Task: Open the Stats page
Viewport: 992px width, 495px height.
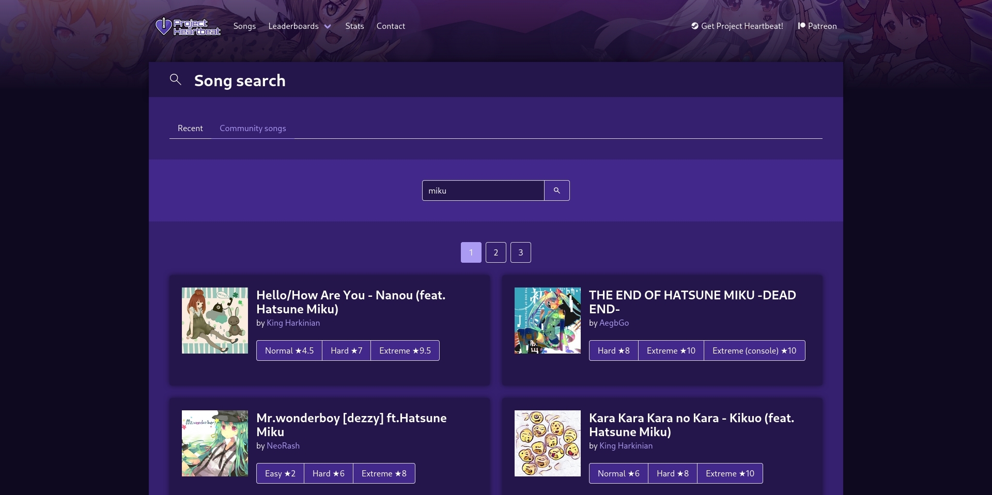Action: point(354,26)
